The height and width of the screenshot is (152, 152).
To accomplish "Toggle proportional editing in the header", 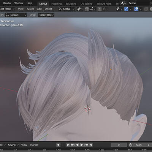I will pyautogui.click(x=100, y=9).
